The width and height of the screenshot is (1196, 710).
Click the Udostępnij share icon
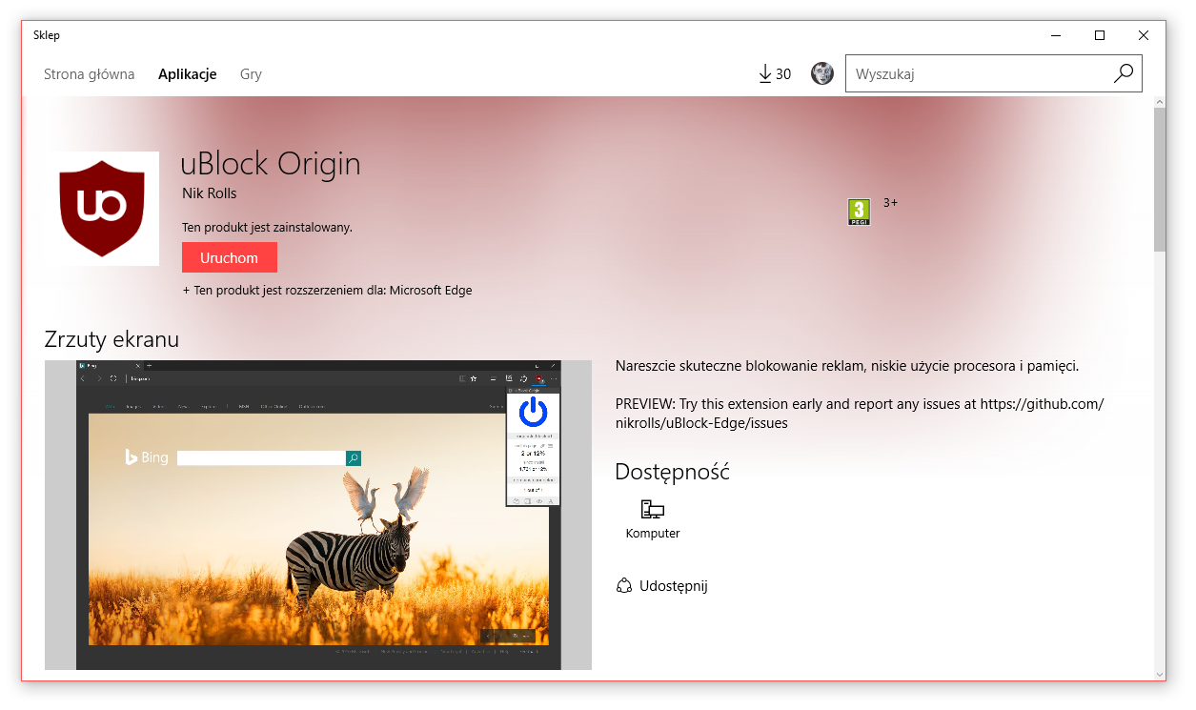pos(624,585)
